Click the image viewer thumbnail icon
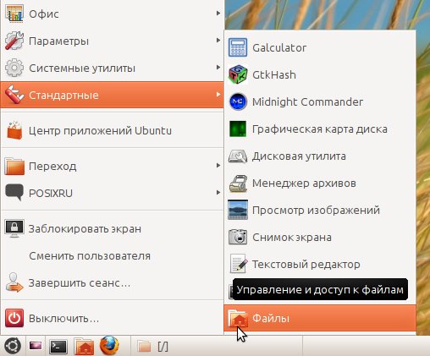Screen dimensions: 430x356 (238, 210)
